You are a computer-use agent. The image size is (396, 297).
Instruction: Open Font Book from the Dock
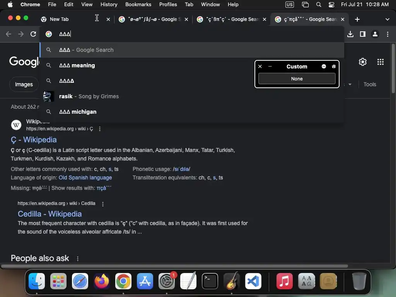coord(306,281)
